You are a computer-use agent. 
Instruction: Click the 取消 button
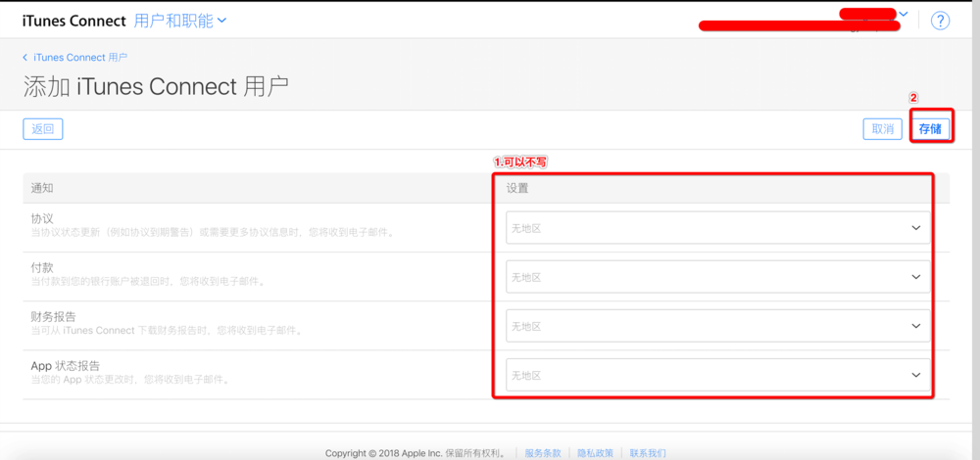click(883, 129)
